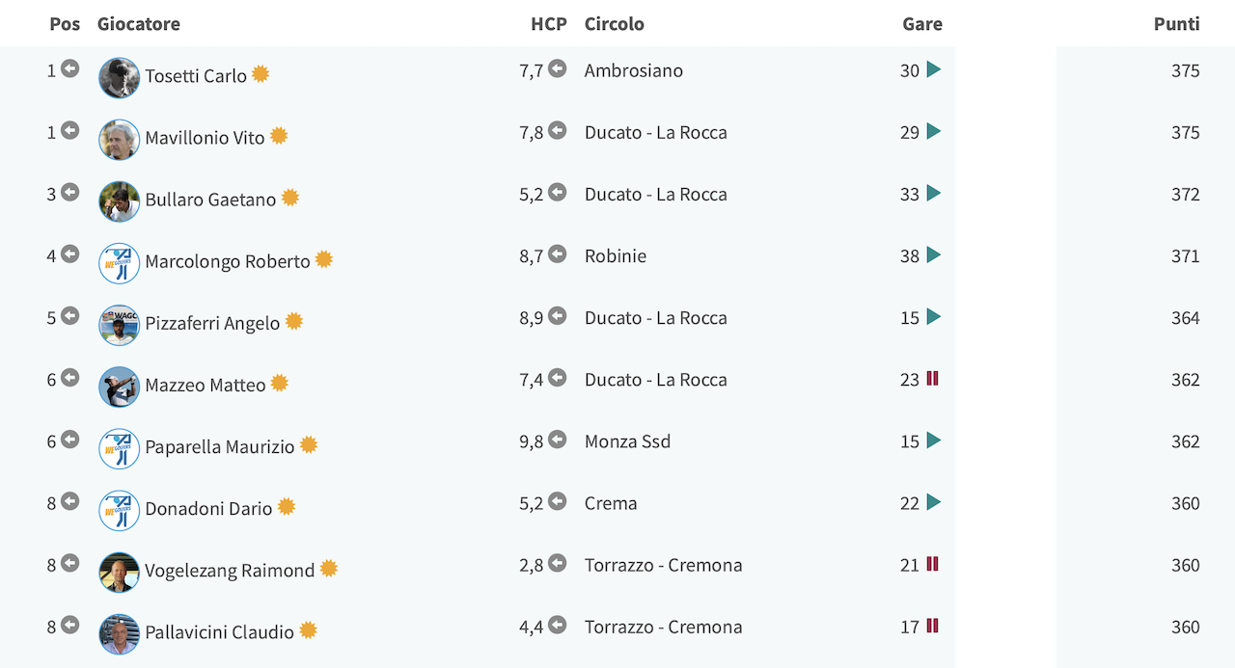Click the orange star badge next to Vogelezang Raimond

point(329,569)
